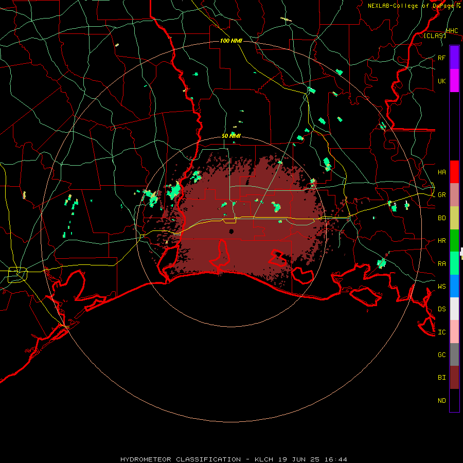Click the 50 NMI range ring label
The height and width of the screenshot is (463, 463).
(231, 136)
